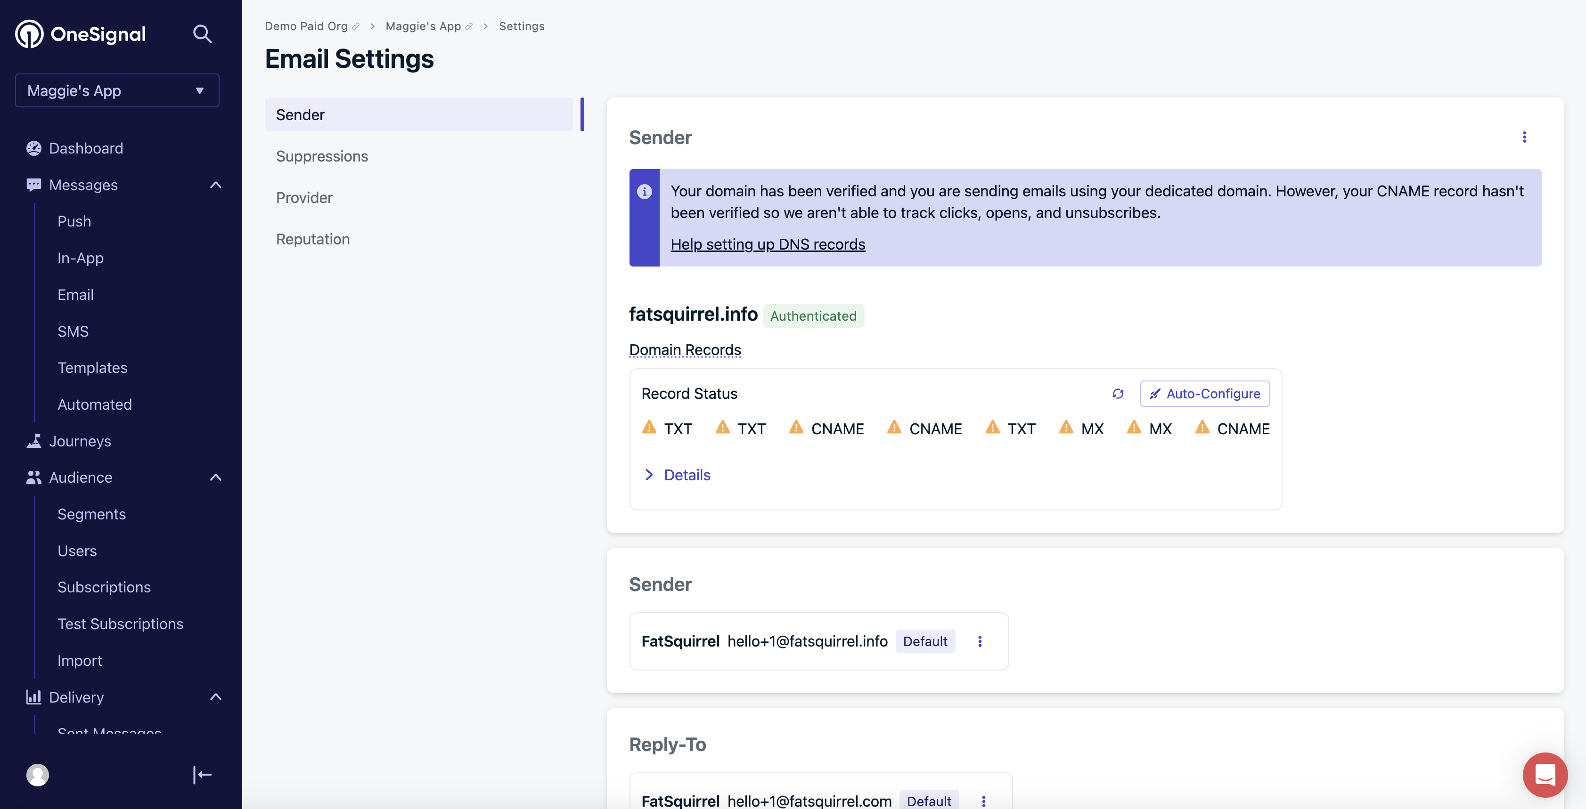Expand the Details section in Domain Records

676,476
